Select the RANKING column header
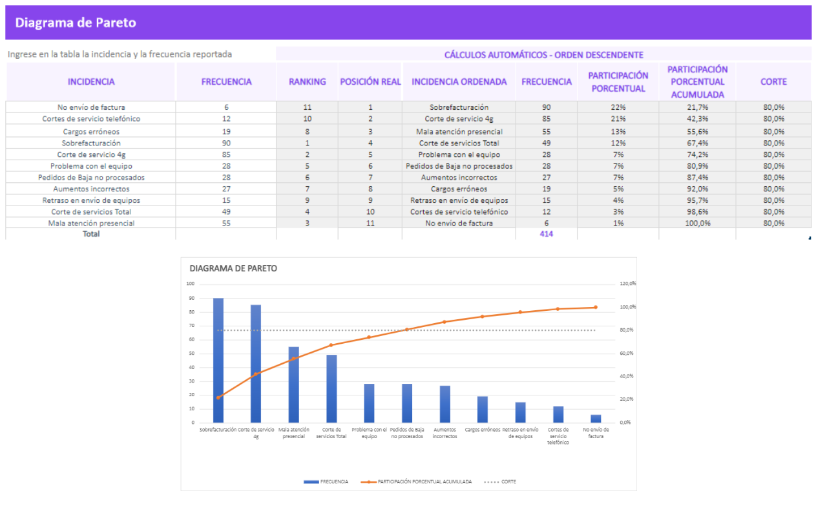 click(307, 82)
